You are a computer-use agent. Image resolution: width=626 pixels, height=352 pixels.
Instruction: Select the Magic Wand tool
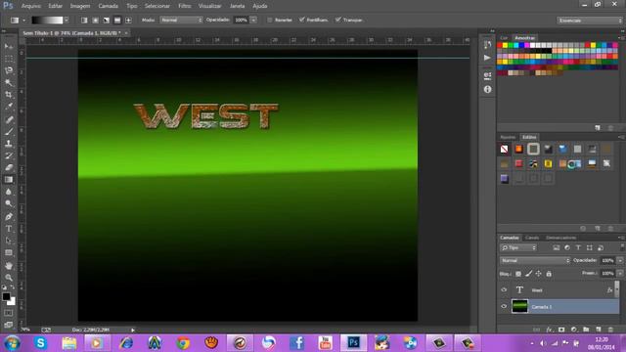point(9,82)
